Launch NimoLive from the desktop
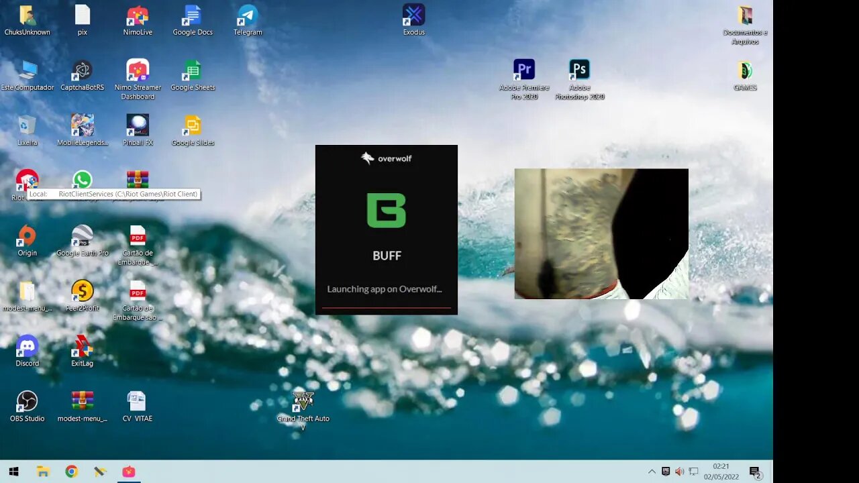Image resolution: width=859 pixels, height=483 pixels. (x=138, y=20)
